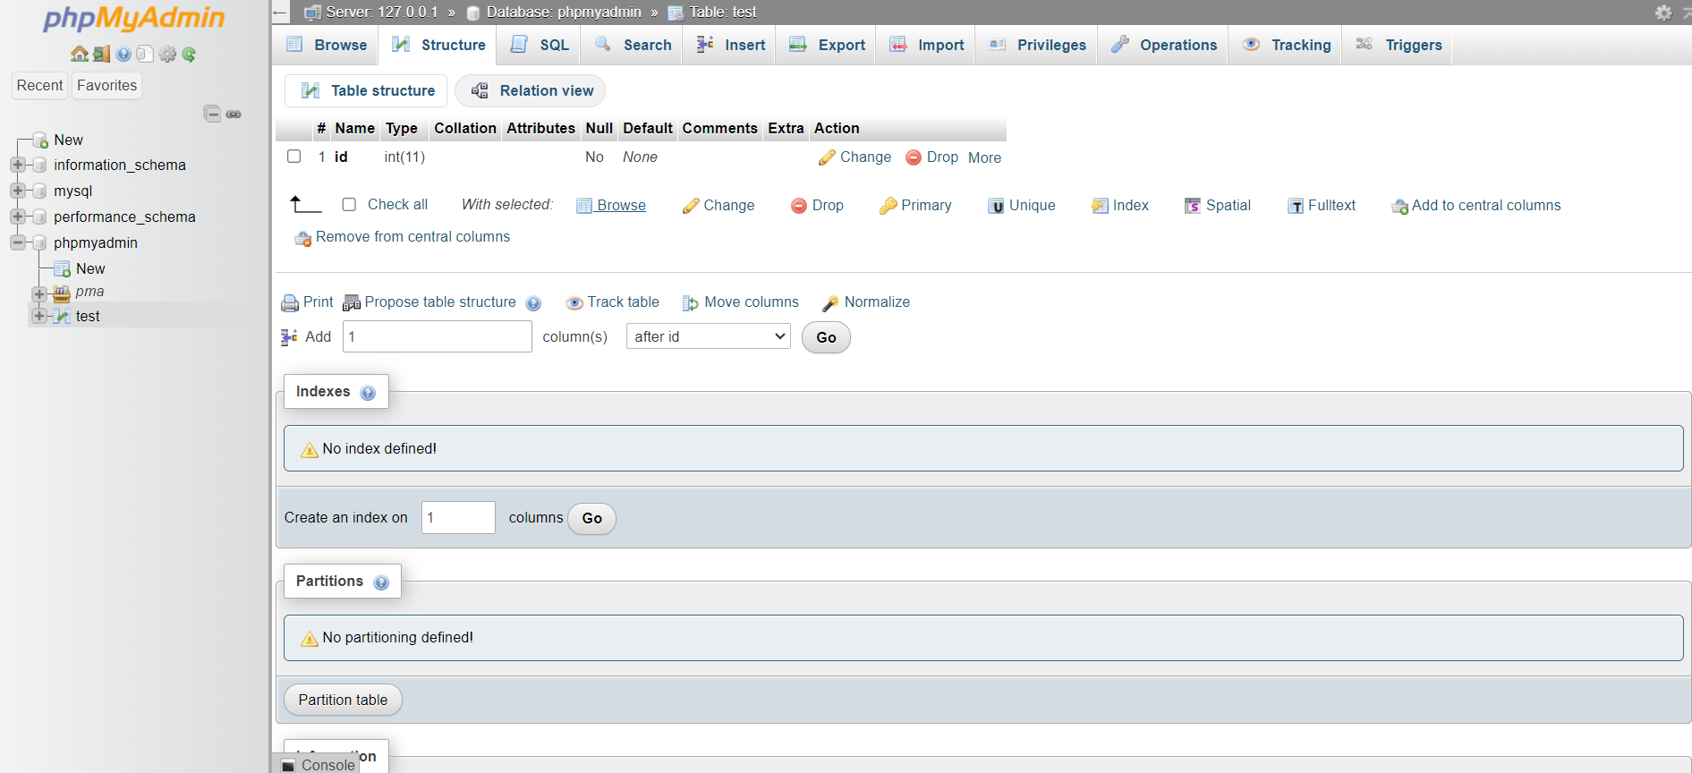Image resolution: width=1692 pixels, height=773 pixels.
Task: Click Go to add columns
Action: point(826,337)
